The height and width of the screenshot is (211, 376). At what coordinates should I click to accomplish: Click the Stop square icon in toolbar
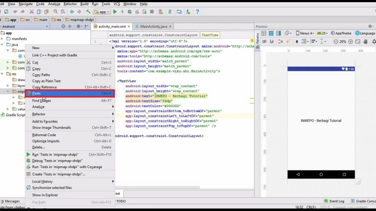click(x=152, y=12)
